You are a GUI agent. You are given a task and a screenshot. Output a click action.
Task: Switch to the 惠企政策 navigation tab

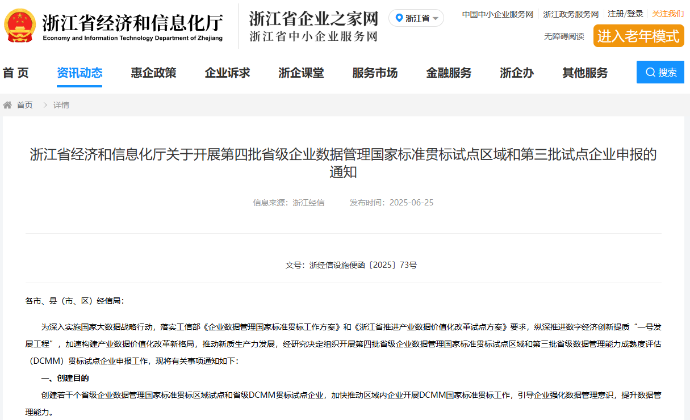coord(153,73)
